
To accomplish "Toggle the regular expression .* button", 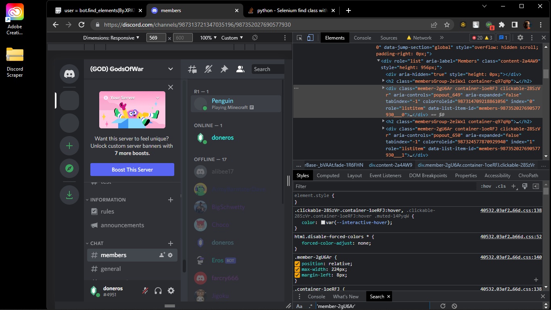I will 311,306.
